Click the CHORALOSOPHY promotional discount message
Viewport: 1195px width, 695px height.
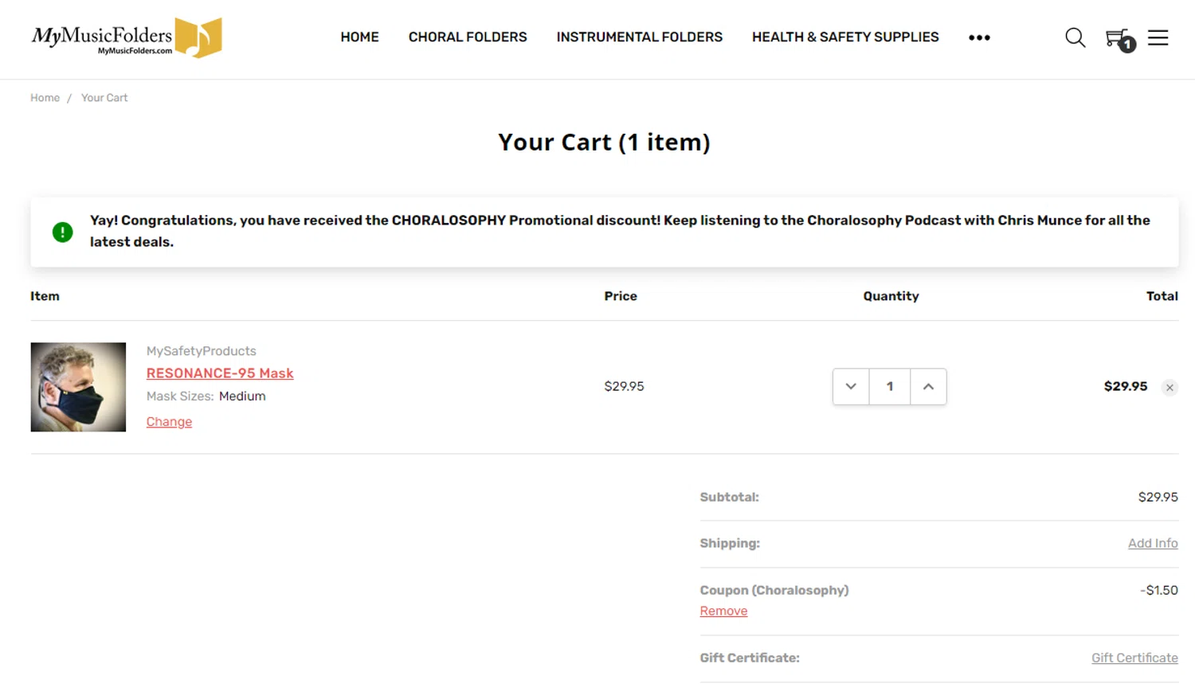click(x=620, y=231)
